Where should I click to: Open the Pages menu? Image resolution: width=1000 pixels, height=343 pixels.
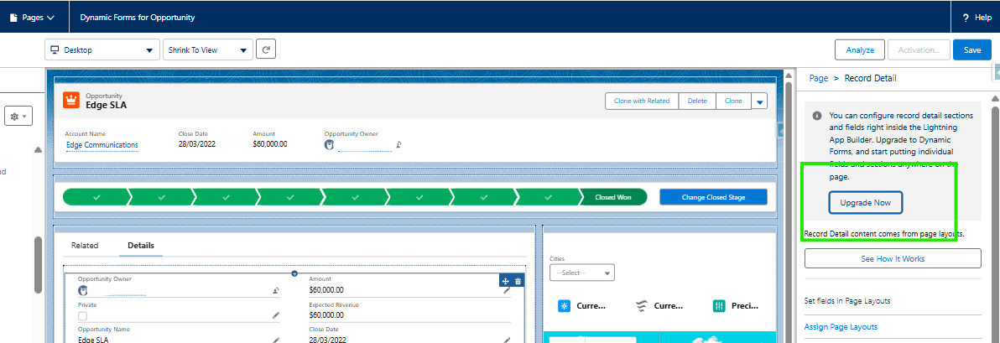pos(33,17)
